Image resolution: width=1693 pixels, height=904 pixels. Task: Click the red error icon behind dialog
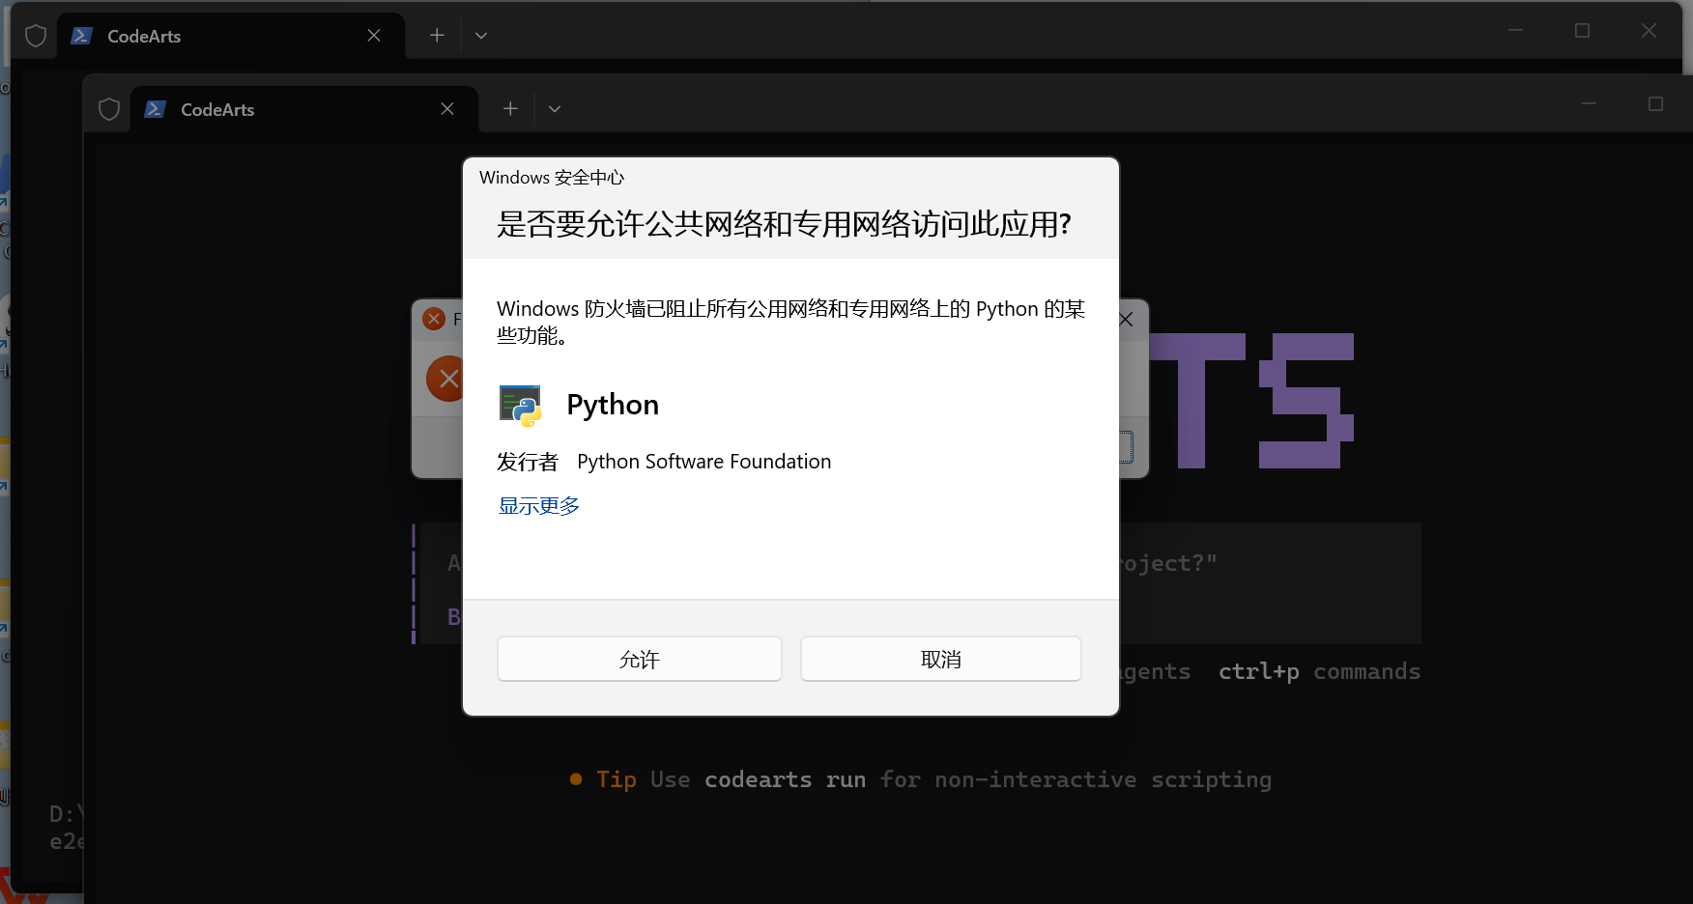click(x=445, y=379)
